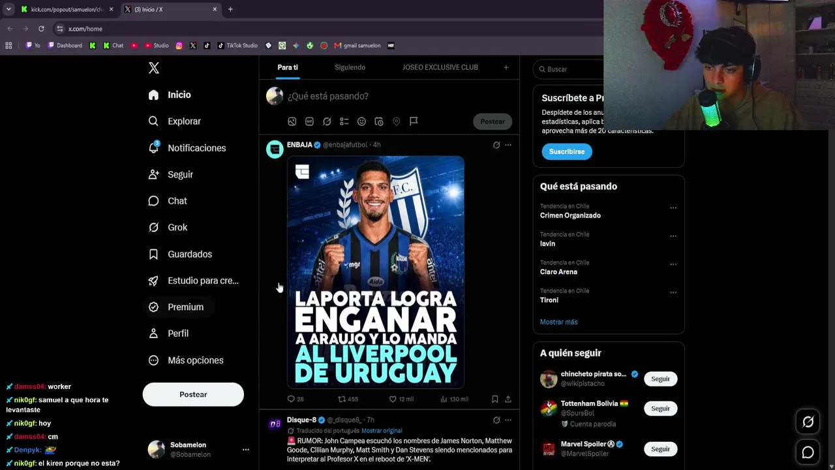Click the large Postear sidebar button
Screen dimensions: 835x470
pos(193,394)
